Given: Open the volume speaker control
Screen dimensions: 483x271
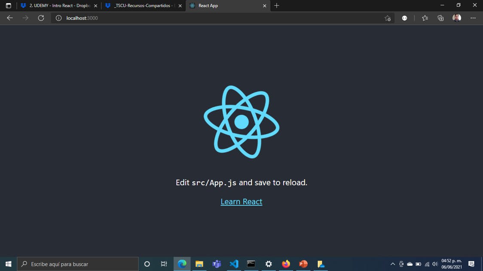Looking at the screenshot, I should [x=435, y=264].
